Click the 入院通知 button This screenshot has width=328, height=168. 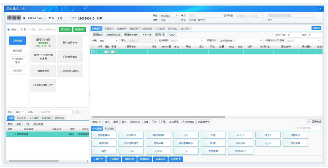point(114,159)
